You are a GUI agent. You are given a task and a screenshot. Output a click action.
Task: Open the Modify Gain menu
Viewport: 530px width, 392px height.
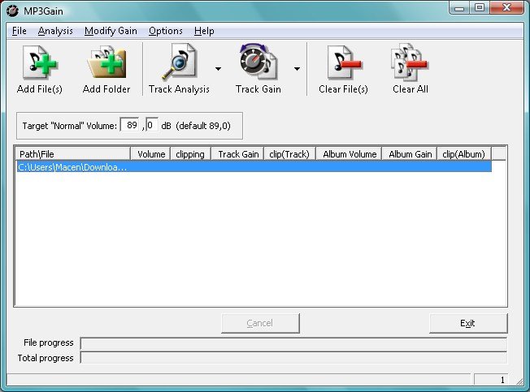pos(111,31)
